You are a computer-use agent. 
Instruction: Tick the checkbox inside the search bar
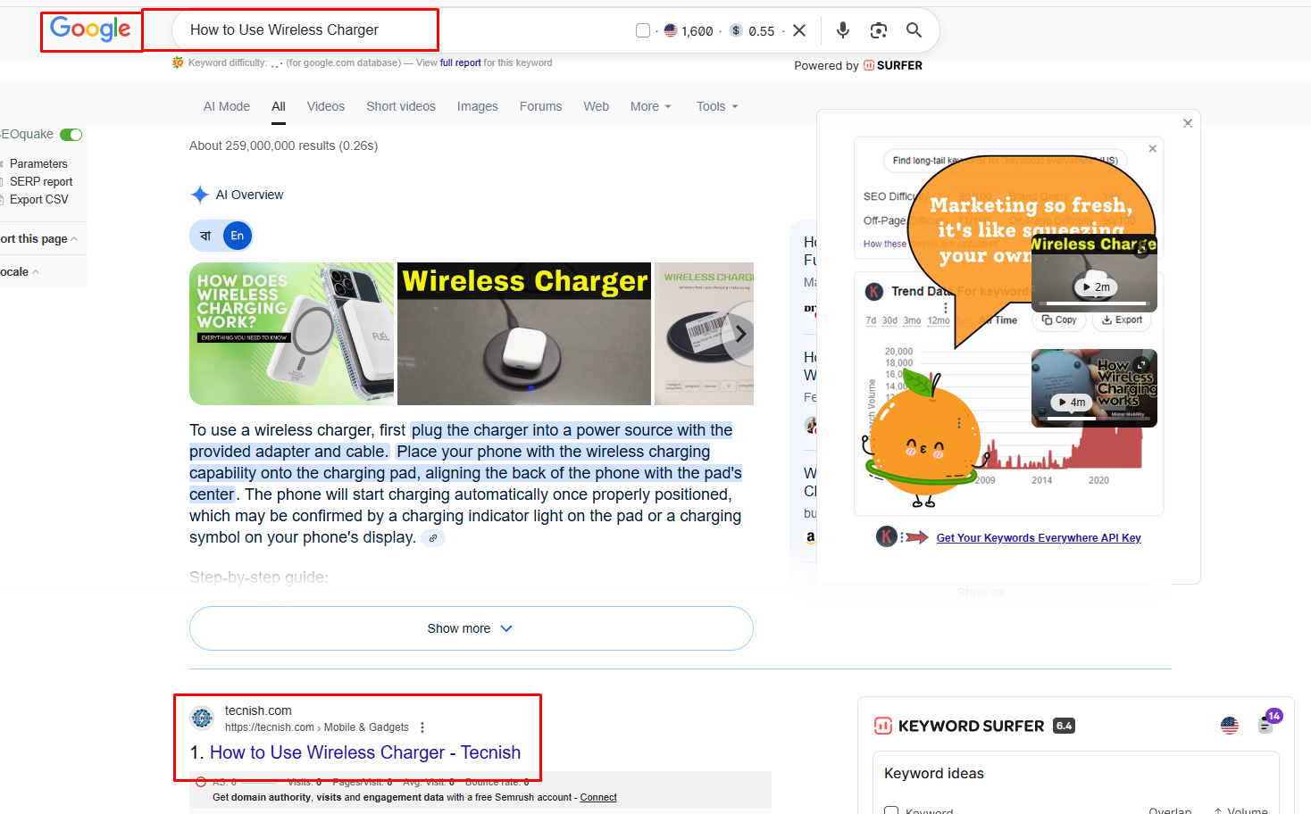(642, 31)
